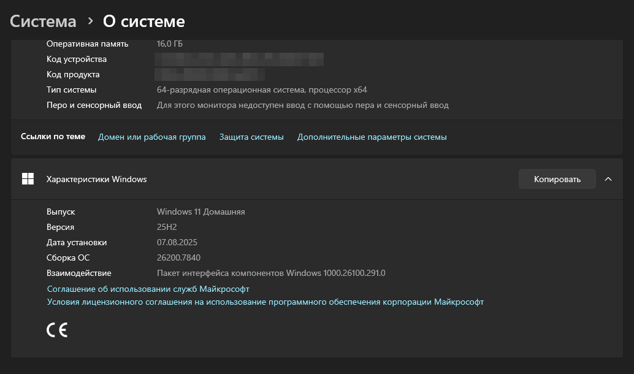This screenshot has height=374, width=634.
Task: Open Условия лицензионного соглашения Майкрософт
Action: 265,302
